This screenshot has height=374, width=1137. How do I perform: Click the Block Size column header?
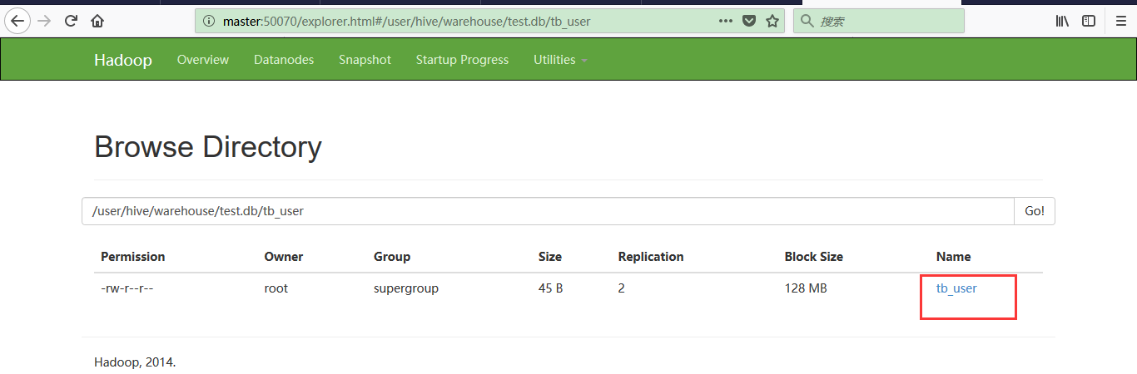point(814,257)
